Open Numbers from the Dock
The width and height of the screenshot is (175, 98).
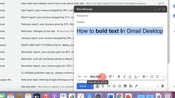[x=72, y=96]
